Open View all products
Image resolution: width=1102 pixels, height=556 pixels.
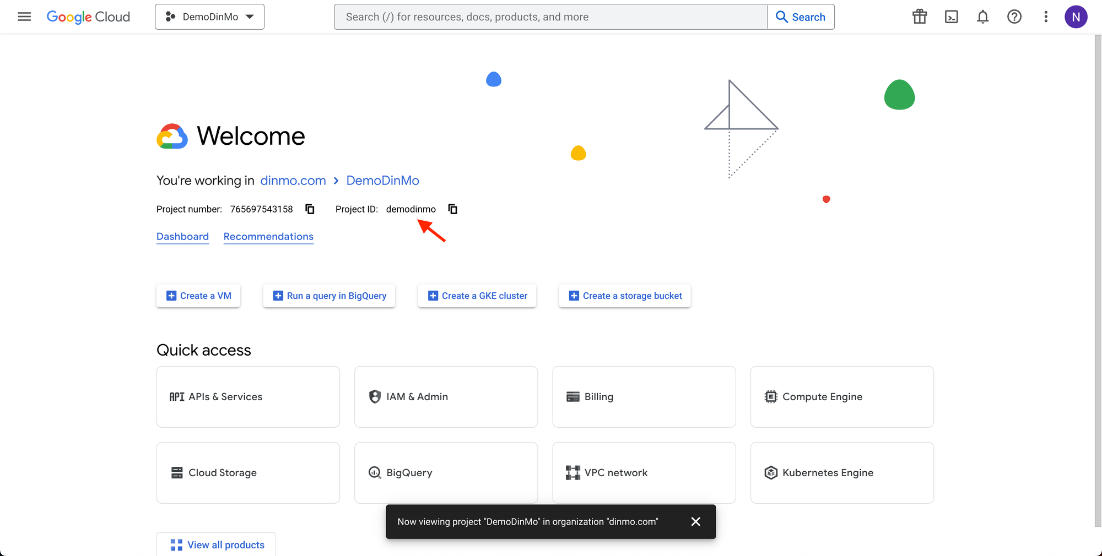point(217,544)
